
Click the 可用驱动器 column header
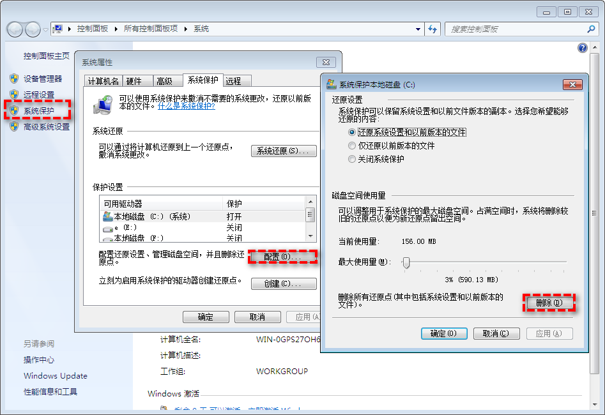161,204
